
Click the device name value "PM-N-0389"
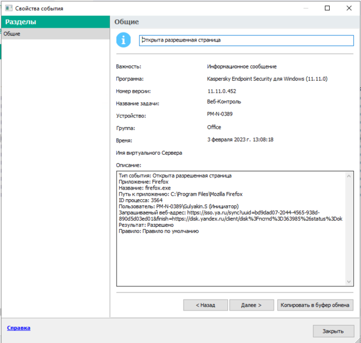point(220,114)
